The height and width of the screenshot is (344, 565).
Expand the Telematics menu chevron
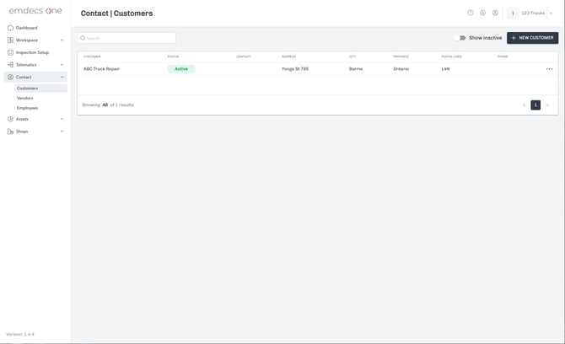tap(62, 65)
